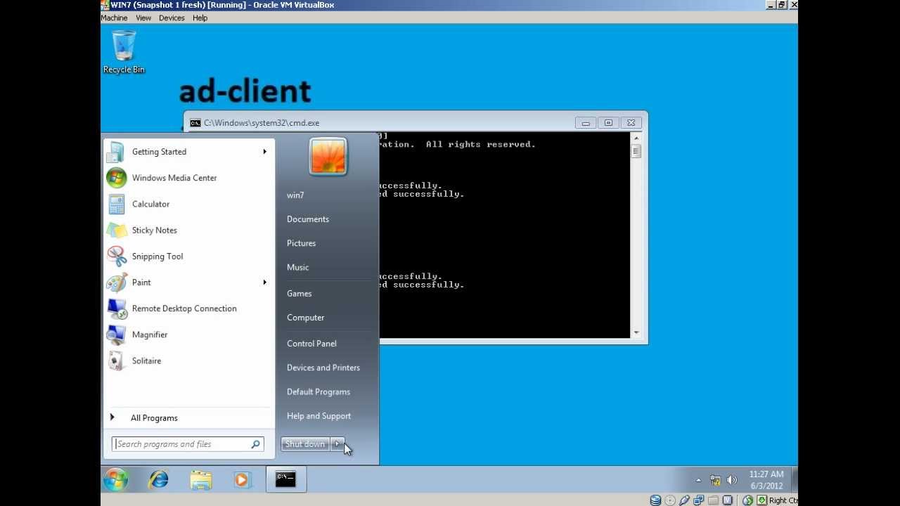
Task: Show hidden tray icons
Action: (x=698, y=480)
